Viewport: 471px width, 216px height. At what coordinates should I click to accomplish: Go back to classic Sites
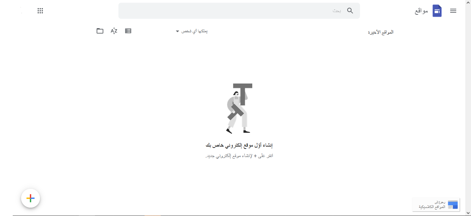pyautogui.click(x=436, y=205)
